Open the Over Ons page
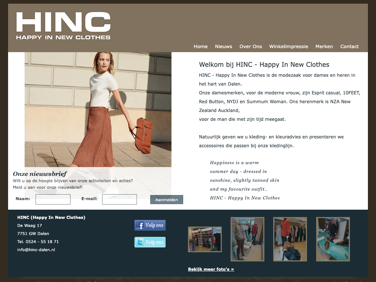 pos(250,47)
